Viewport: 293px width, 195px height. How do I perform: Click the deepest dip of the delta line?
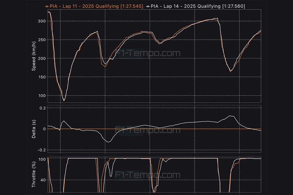click(x=109, y=142)
